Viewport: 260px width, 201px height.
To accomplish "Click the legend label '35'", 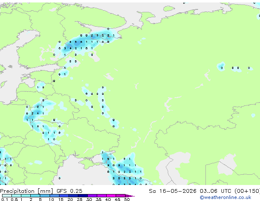I will click(98, 199).
